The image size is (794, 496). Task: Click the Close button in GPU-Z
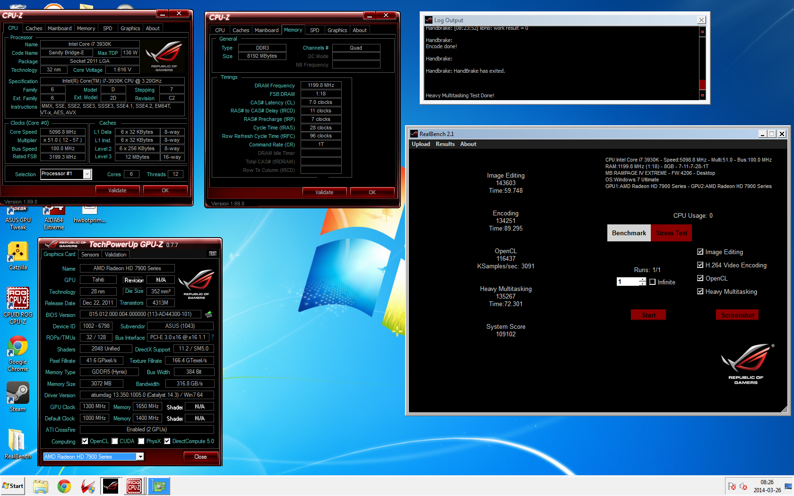click(x=200, y=457)
